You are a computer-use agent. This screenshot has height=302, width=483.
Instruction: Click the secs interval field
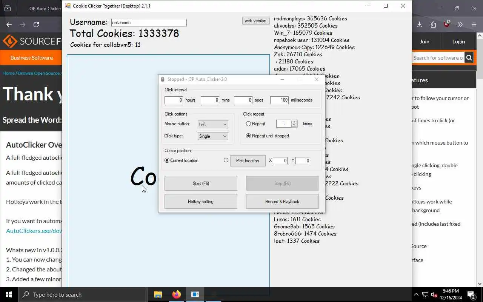click(243, 100)
